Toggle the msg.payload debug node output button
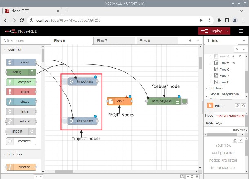Image resolution: width=249 pixels, height=179 pixels. point(185,101)
